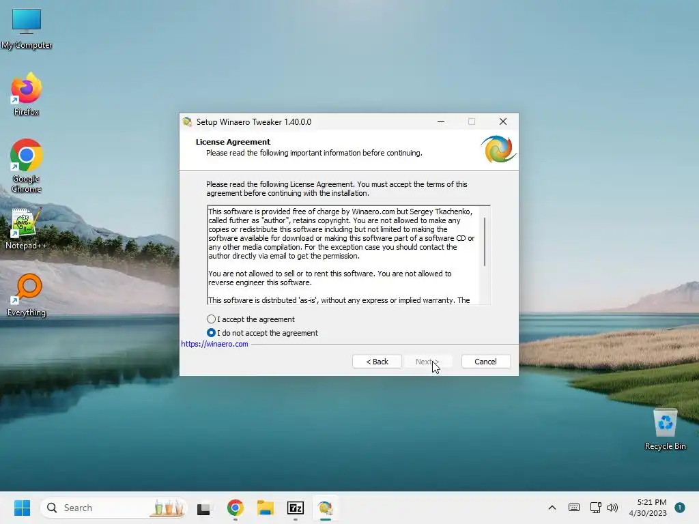This screenshot has width=699, height=524.
Task: Select the Recycle Bin desktop icon
Action: [x=665, y=430]
